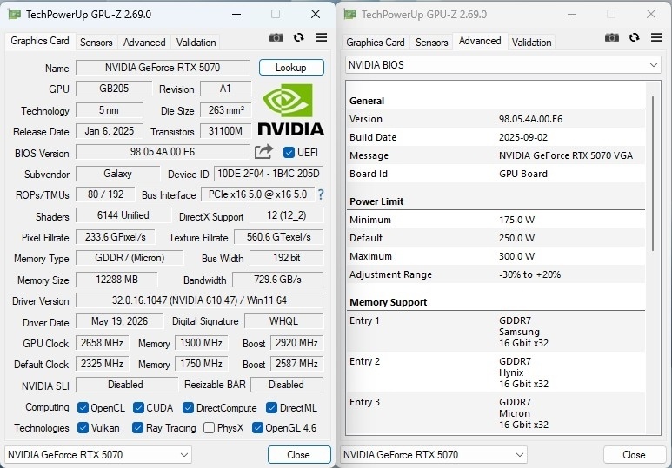Click Shaders field 6144 Unified
The image size is (672, 468).
(123, 215)
